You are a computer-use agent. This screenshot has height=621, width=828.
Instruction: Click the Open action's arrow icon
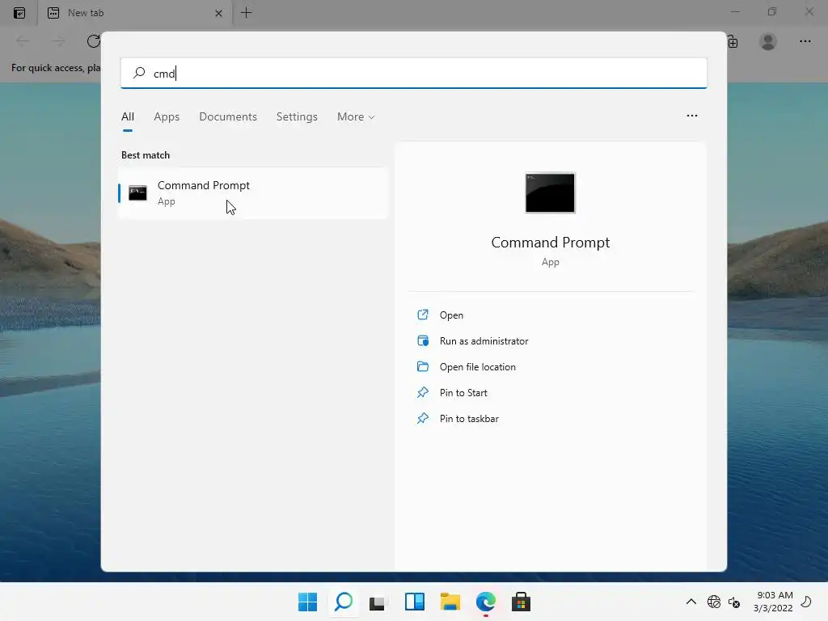[x=422, y=315]
